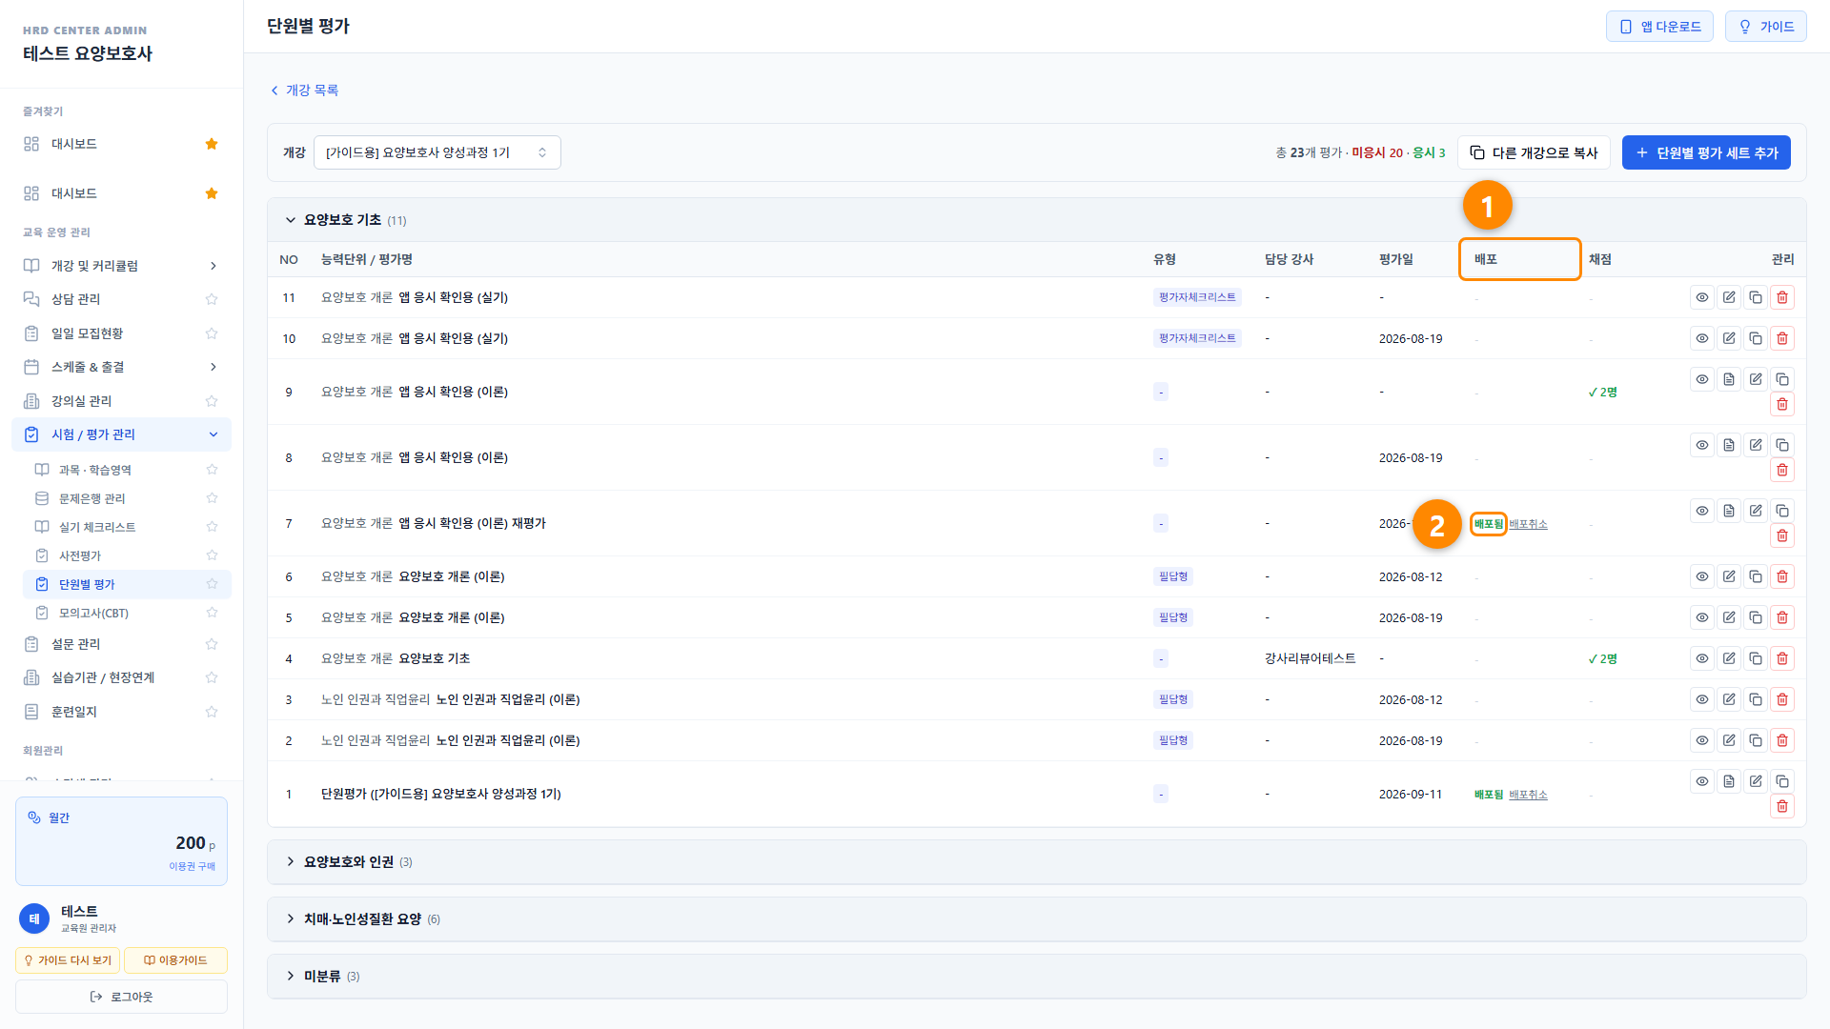
Task: Open 가이드 from header lightbulb button
Action: pos(1765,27)
